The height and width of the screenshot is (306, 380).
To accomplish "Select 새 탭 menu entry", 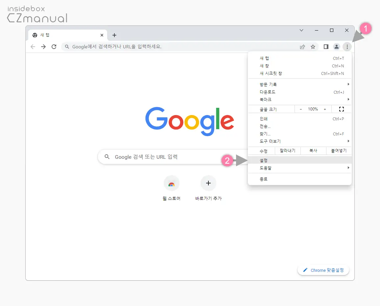I will pyautogui.click(x=300, y=58).
